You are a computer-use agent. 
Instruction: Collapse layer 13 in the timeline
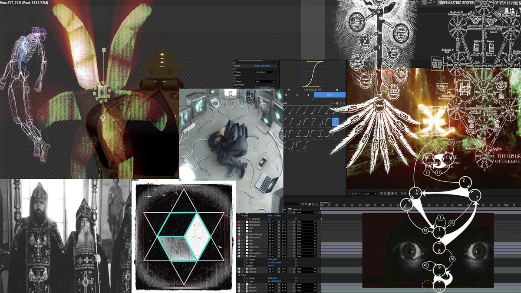(237, 256)
